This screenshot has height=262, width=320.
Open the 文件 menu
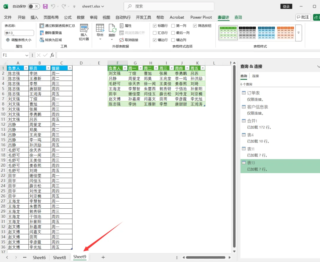tap(8, 17)
